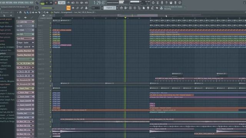
Task: Click the playlist horizontal scrollbar thumb
Action: (138, 15)
